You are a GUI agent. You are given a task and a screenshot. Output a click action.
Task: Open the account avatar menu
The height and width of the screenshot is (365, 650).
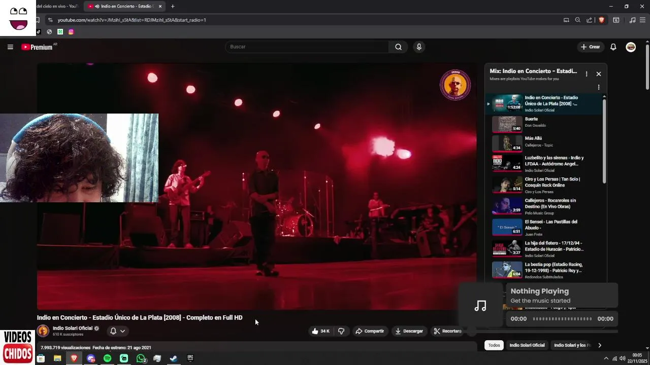pyautogui.click(x=631, y=47)
